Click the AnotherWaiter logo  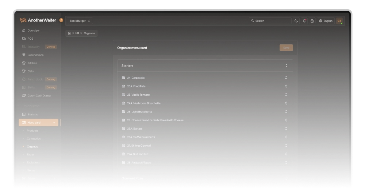point(38,20)
